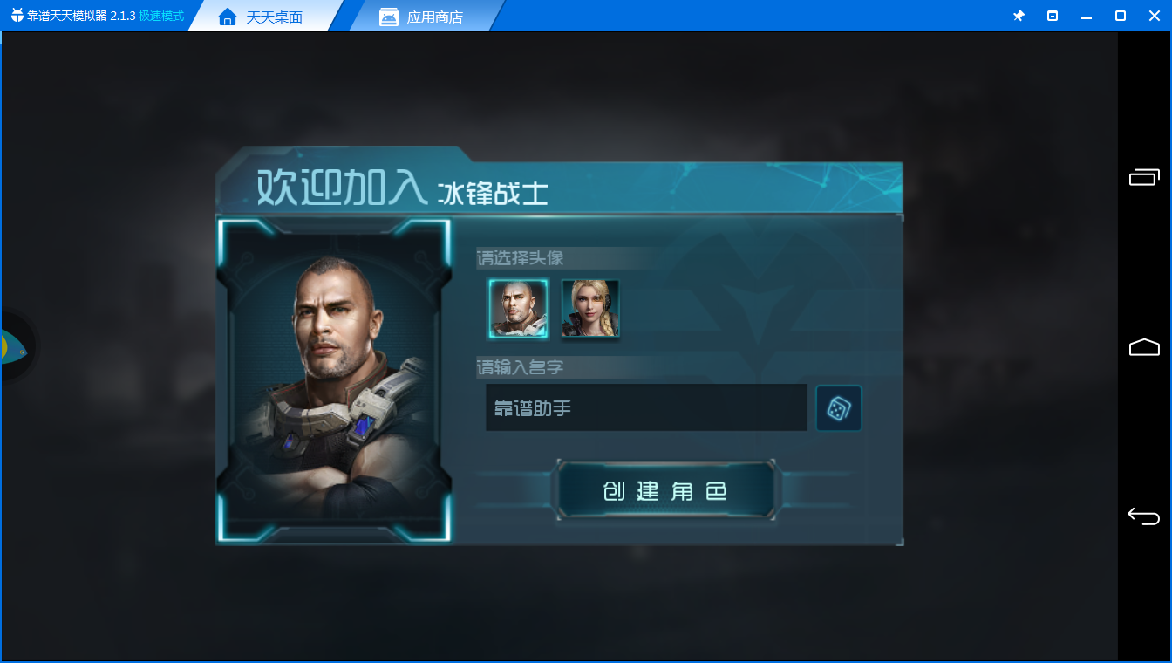Focus the name field showing 靠谱助手
The width and height of the screenshot is (1172, 663).
(646, 407)
